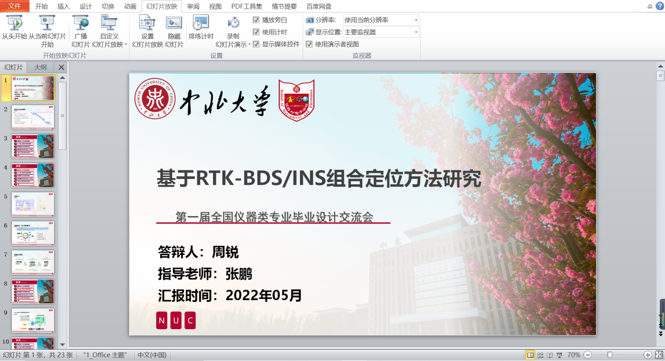
Task: Expand the 分辨率 resolution dropdown
Action: (416, 20)
